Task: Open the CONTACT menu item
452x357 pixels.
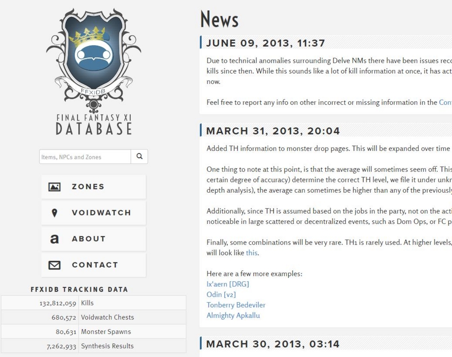Action: click(x=94, y=265)
